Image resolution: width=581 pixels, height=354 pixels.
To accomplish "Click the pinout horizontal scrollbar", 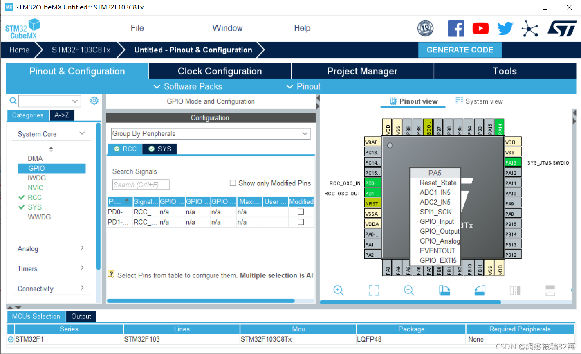I will pos(410,302).
